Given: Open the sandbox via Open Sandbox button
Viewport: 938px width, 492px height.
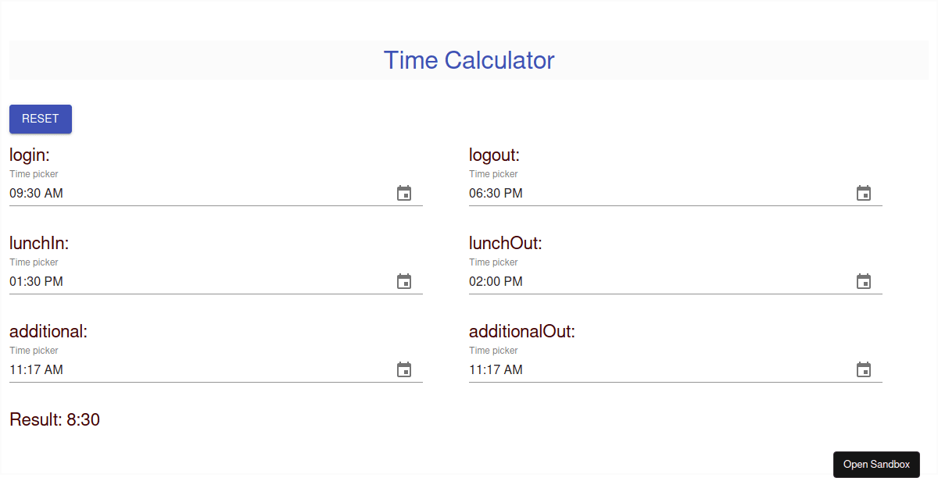Looking at the screenshot, I should 876,464.
